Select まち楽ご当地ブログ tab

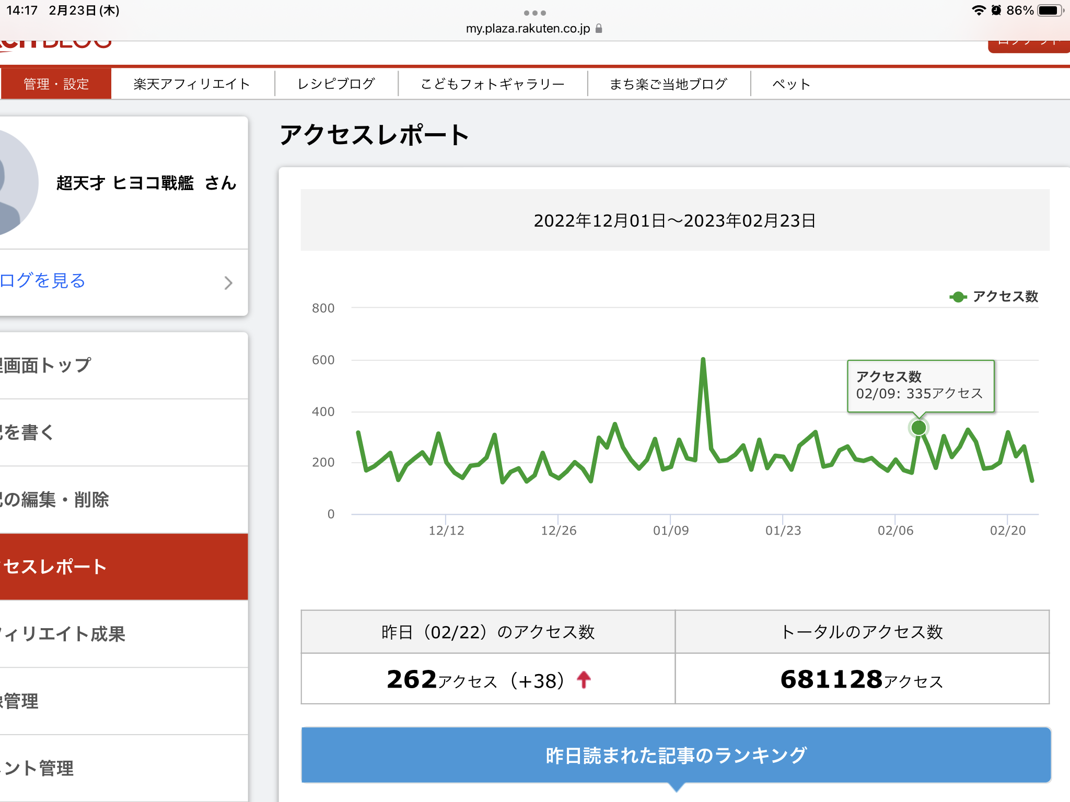(668, 84)
